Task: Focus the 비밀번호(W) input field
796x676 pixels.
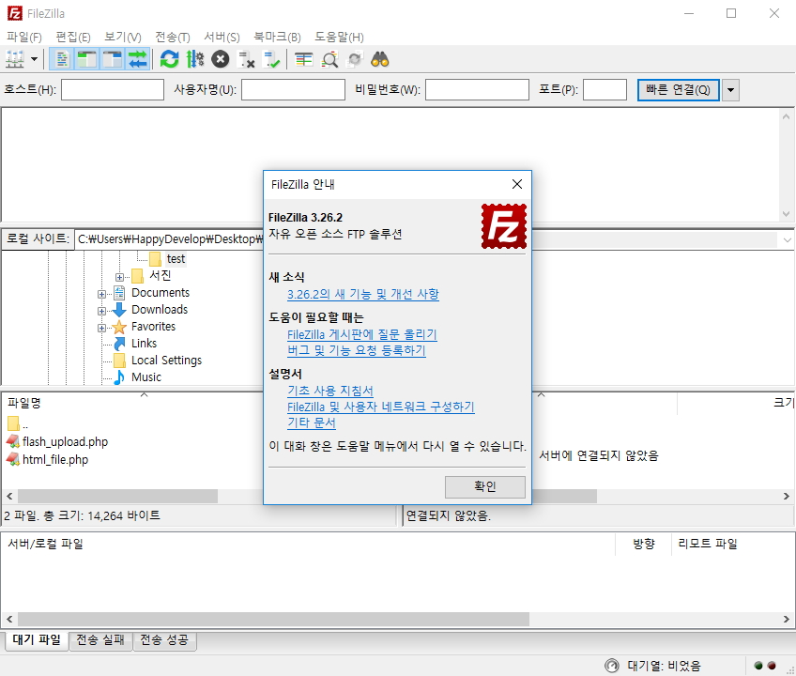Action: (x=477, y=90)
